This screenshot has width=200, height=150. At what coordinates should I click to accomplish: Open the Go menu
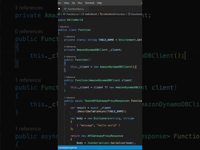(73, 3)
